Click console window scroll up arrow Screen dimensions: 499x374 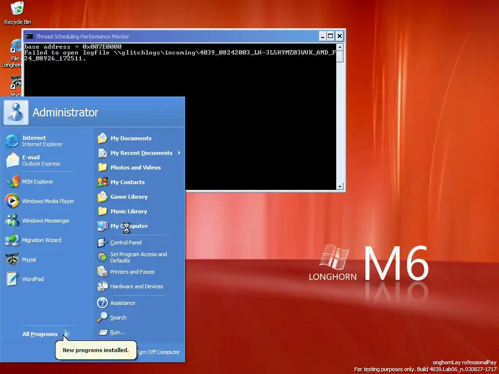340,47
